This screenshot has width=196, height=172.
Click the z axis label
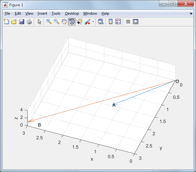(x=16, y=118)
